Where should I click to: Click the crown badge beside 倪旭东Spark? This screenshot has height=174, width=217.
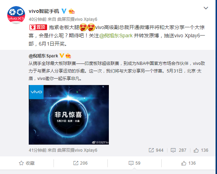click(68, 56)
